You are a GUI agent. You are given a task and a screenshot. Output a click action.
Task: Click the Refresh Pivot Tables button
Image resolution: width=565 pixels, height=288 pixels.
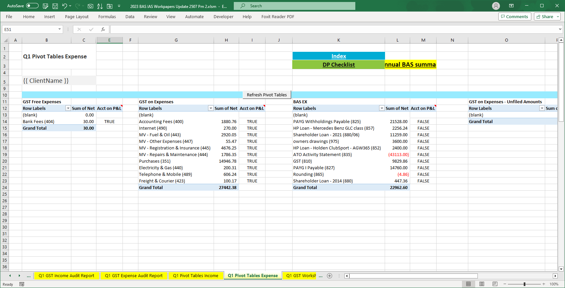pos(267,95)
